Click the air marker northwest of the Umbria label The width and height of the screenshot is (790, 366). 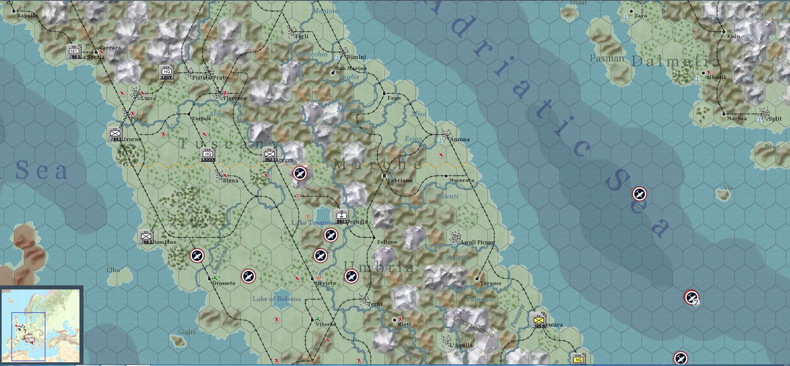click(x=320, y=256)
